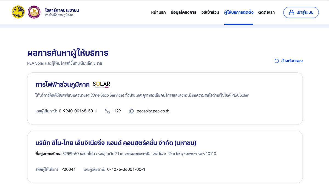Click tax ID 0-1075-36001-00-1

[x=126, y=169]
